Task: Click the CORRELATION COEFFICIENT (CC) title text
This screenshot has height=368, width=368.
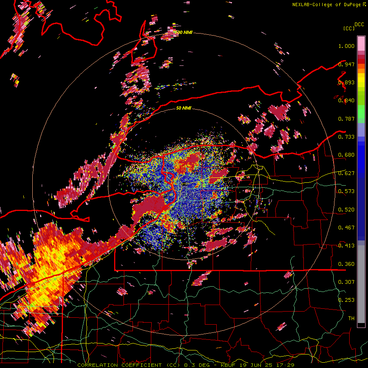Action: pyautogui.click(x=129, y=365)
